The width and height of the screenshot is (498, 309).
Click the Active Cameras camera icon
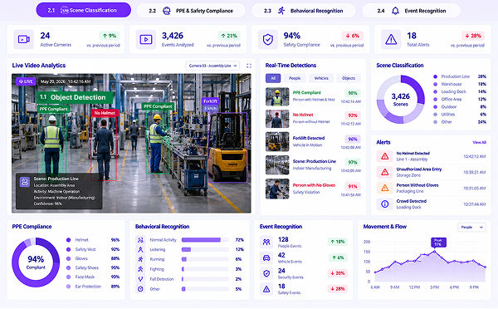pyautogui.click(x=23, y=39)
